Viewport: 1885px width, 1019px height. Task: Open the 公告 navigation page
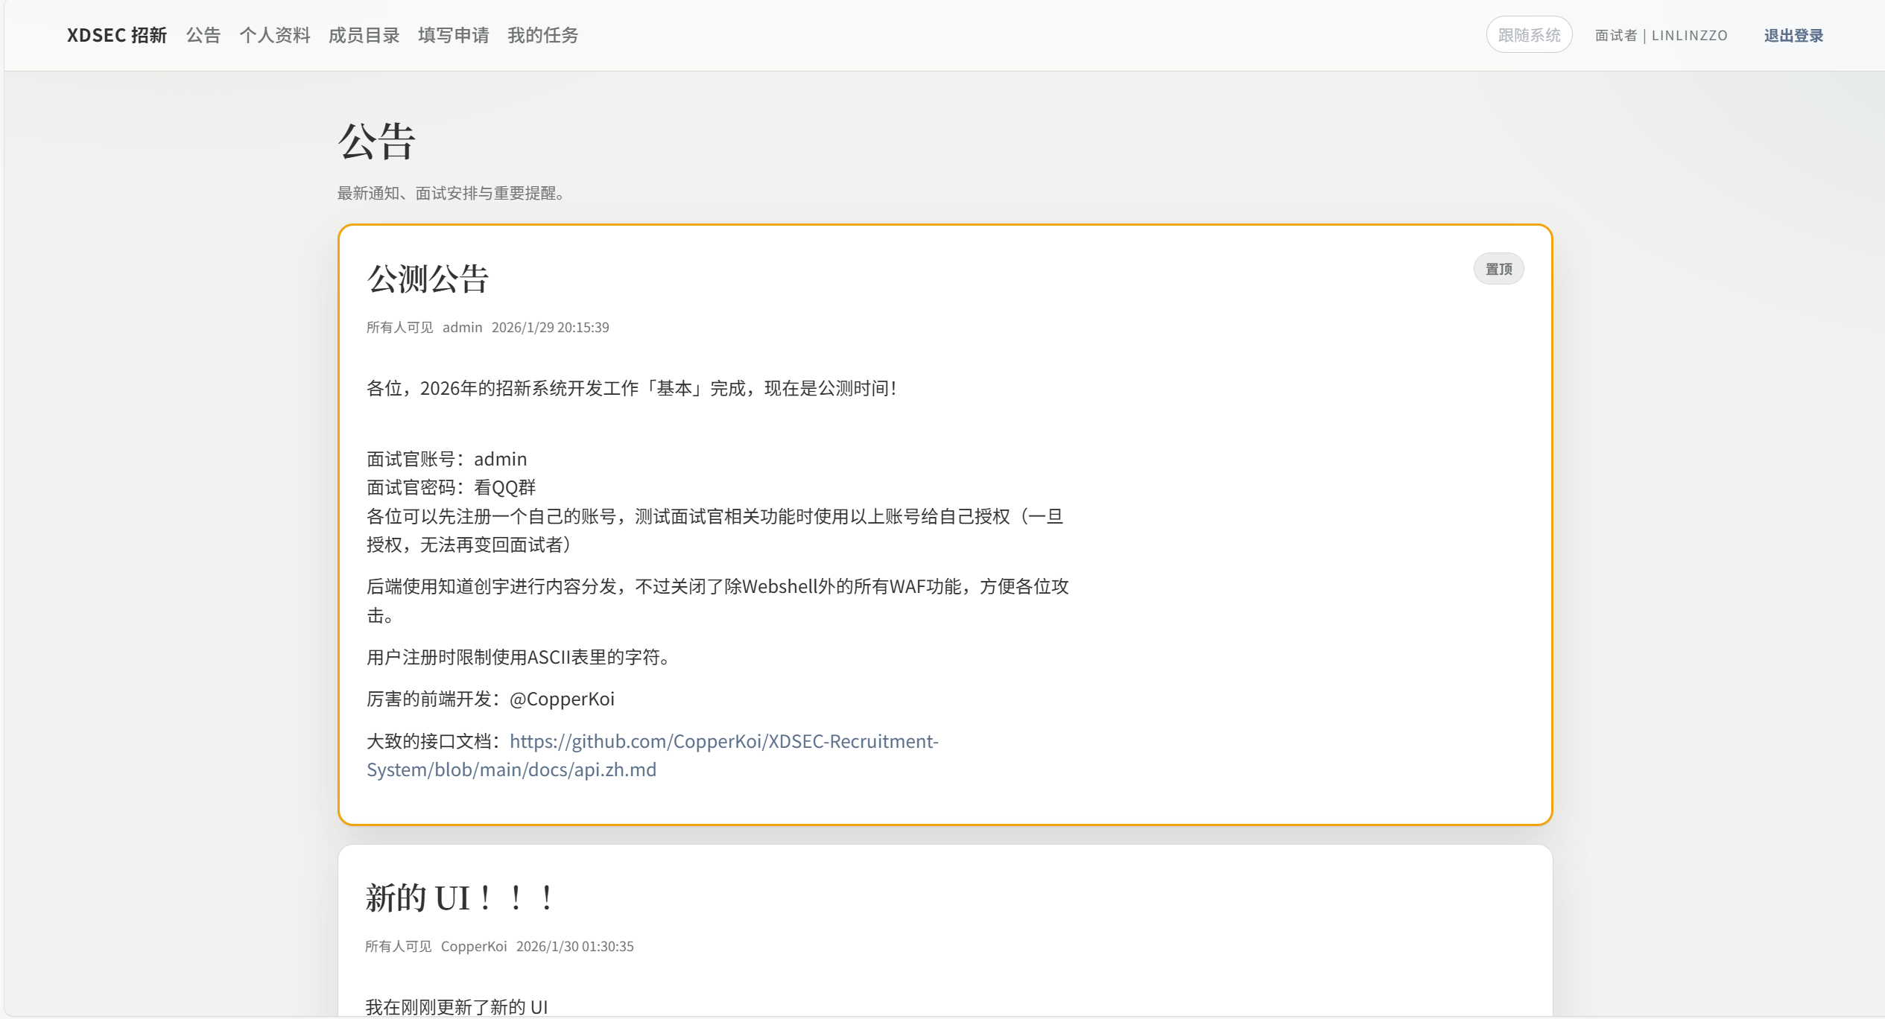pyautogui.click(x=203, y=35)
